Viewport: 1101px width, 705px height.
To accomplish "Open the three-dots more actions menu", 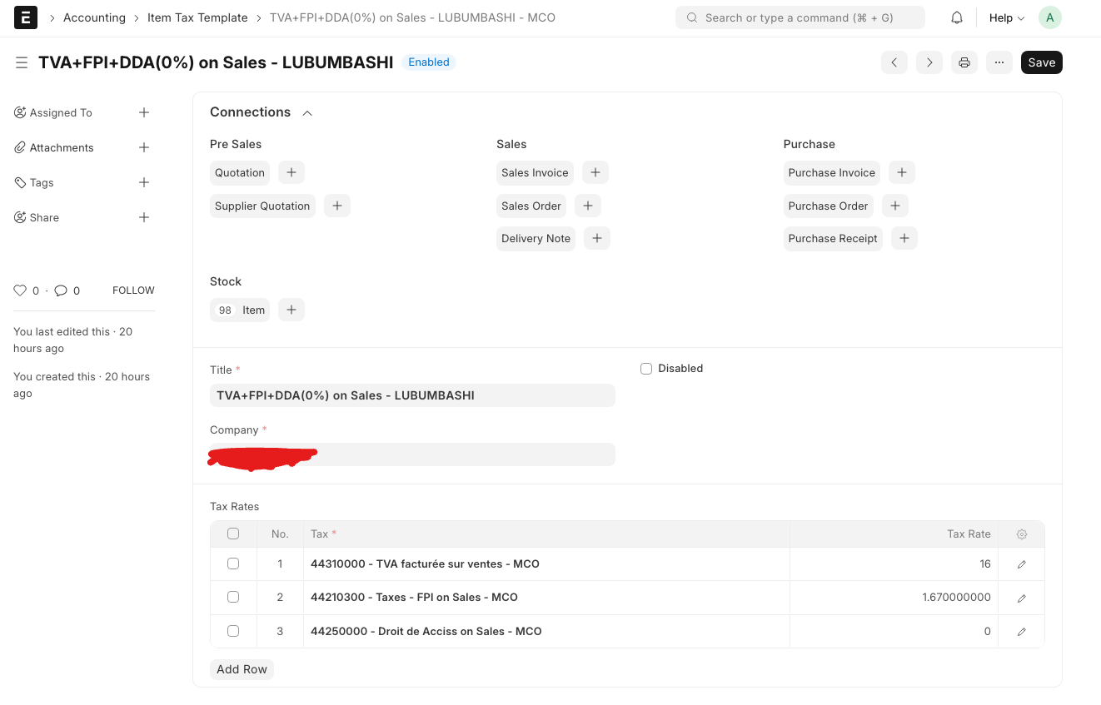I will point(999,62).
